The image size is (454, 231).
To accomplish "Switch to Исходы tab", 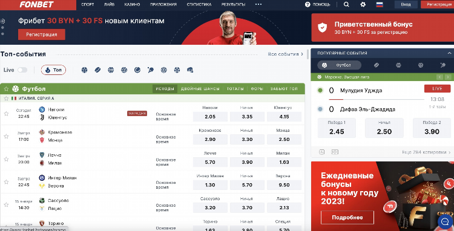I will click(165, 89).
